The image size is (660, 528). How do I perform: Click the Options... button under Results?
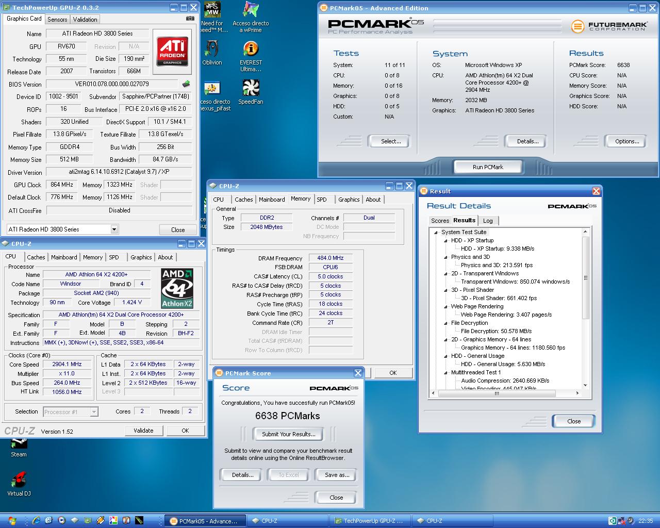627,141
